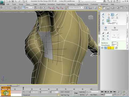Viewport: 129px width, 97px height.
Task: Click the Redo arrow in quick access toolbar
Action: [x=19, y=1]
